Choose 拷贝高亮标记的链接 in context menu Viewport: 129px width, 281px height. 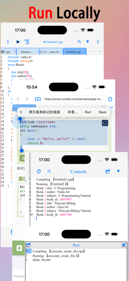[x=44, y=112]
